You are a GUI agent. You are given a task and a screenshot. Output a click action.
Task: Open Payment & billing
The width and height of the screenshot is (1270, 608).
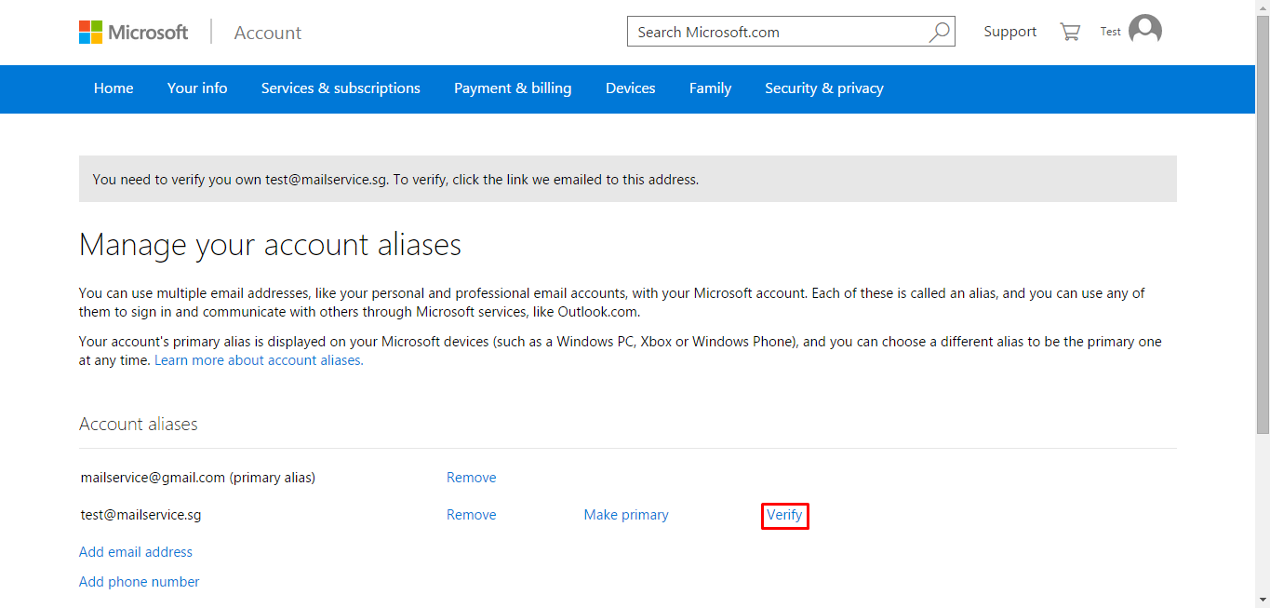[513, 88]
